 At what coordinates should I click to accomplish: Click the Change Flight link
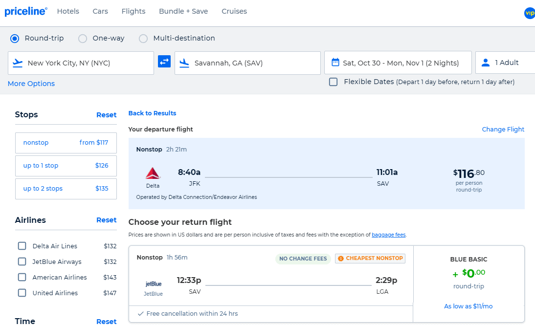coord(503,129)
